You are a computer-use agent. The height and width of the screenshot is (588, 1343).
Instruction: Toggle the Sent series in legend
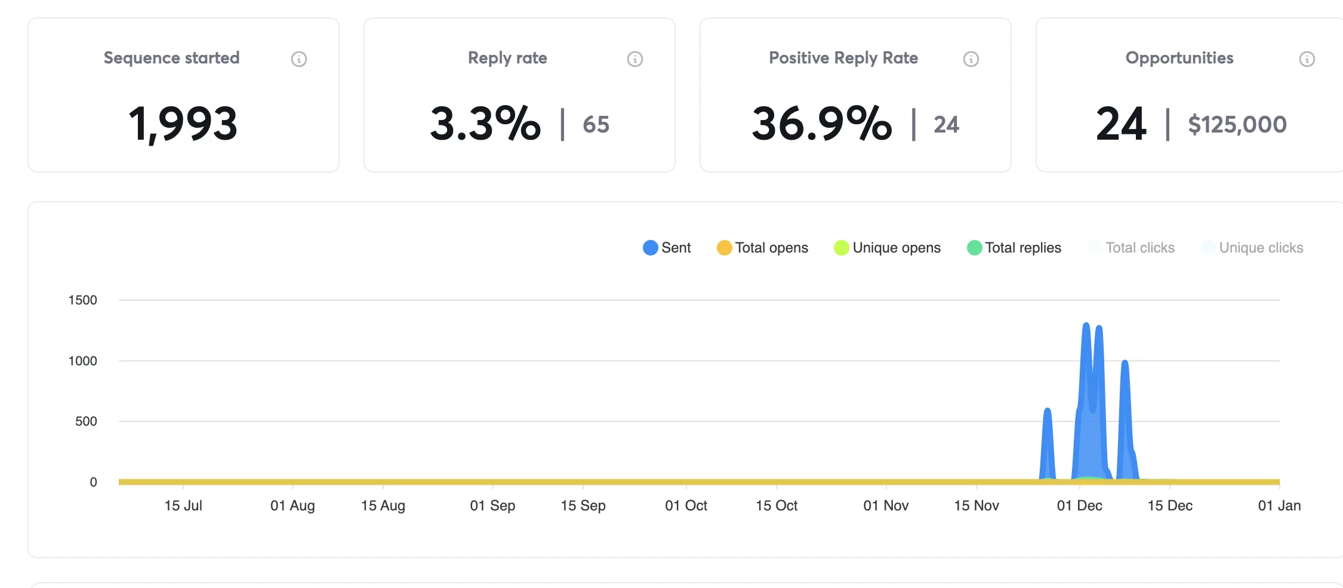point(667,248)
